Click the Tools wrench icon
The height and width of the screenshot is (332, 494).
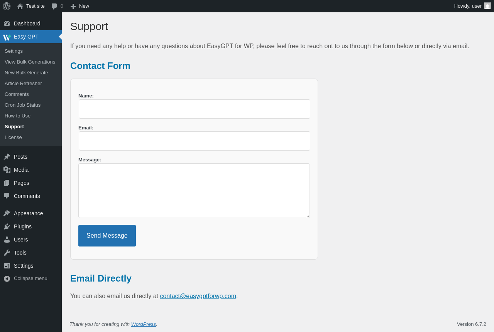pyautogui.click(x=7, y=253)
